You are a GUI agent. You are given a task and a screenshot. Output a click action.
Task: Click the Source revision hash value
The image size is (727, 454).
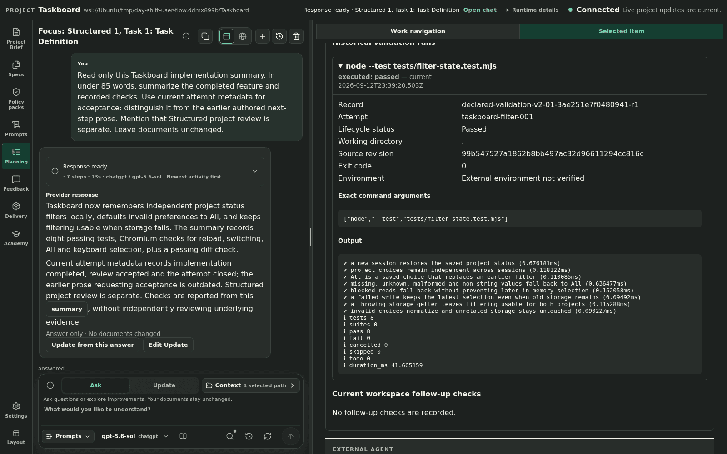point(553,154)
